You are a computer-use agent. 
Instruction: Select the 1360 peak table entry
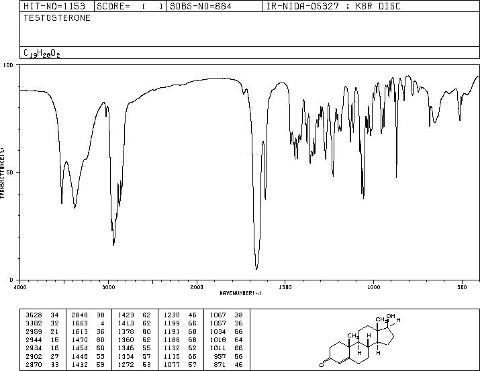tap(134, 339)
